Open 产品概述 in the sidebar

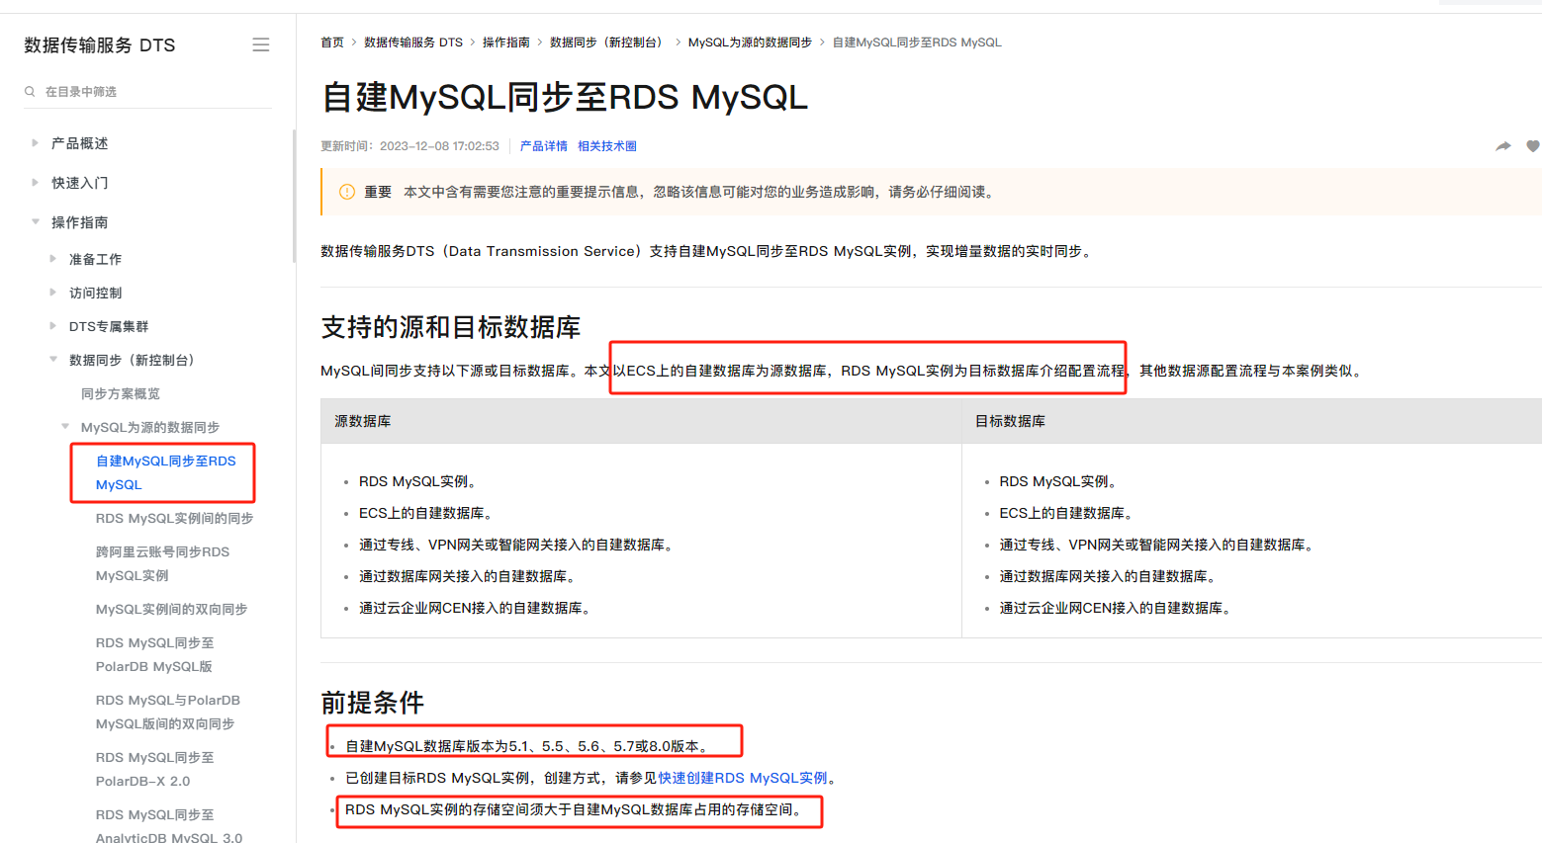[80, 143]
